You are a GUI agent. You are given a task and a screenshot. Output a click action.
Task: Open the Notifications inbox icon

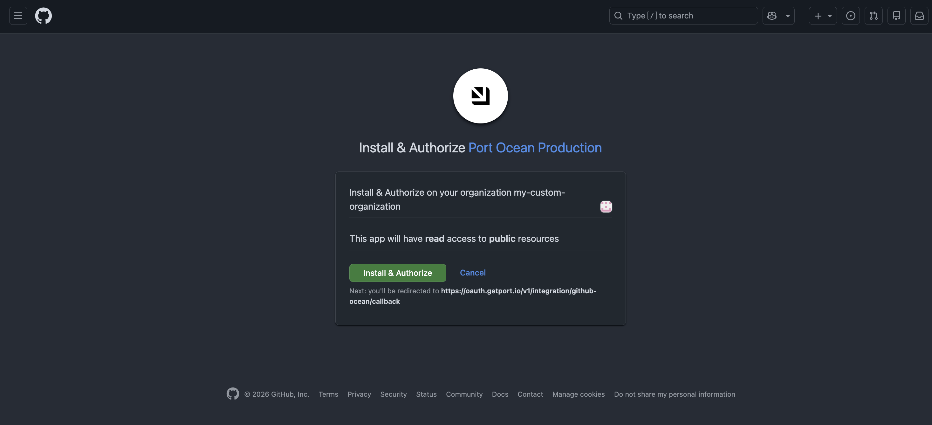[x=919, y=16]
